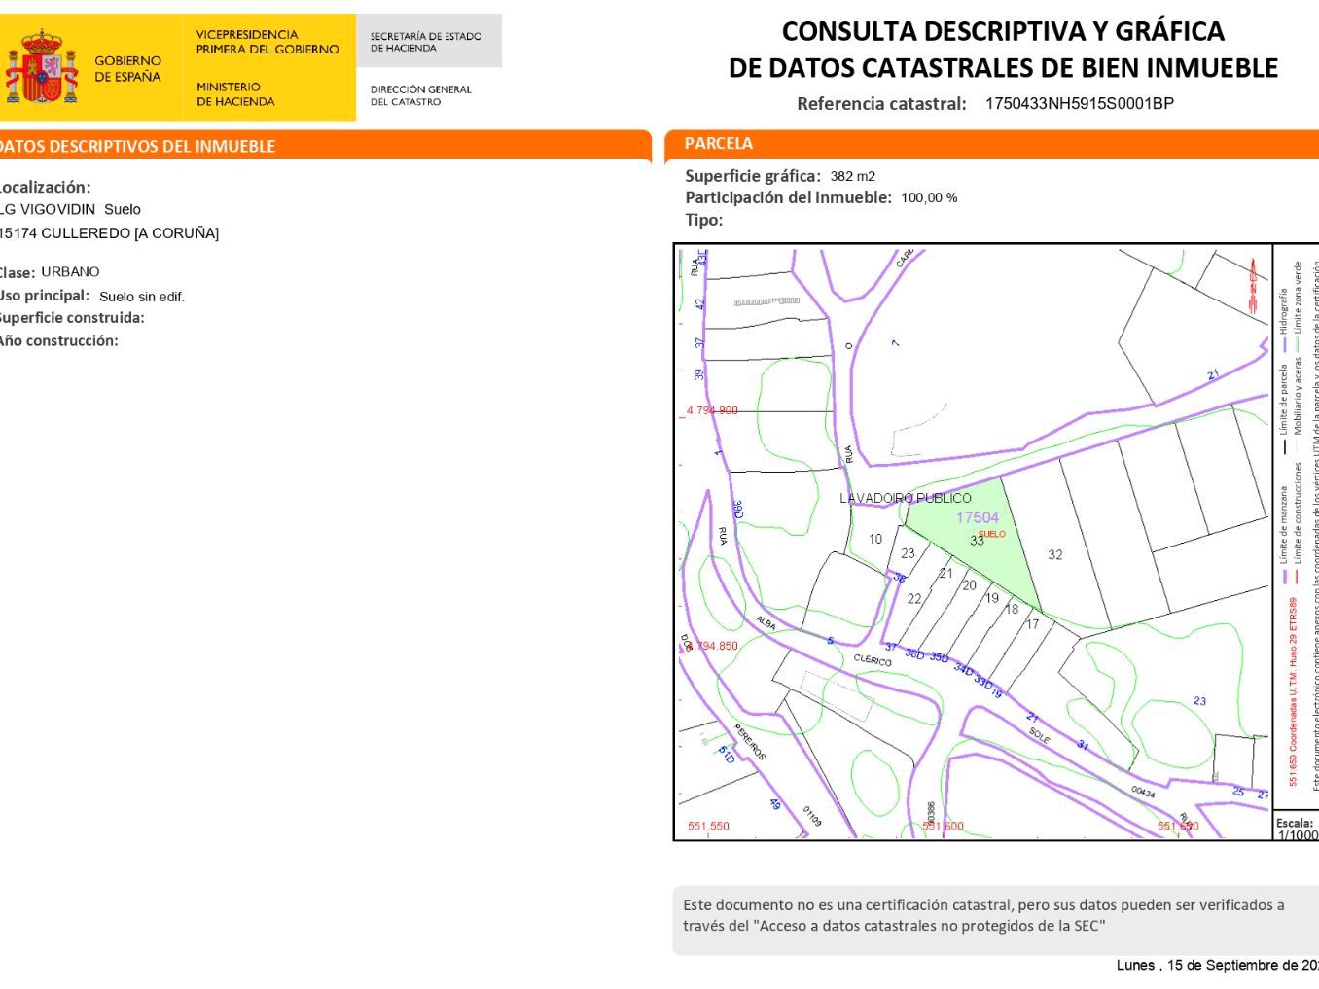This screenshot has width=1319, height=989.
Task: Select 15174 CULLEREDO [A CORUÑA] text
Action: tap(109, 233)
